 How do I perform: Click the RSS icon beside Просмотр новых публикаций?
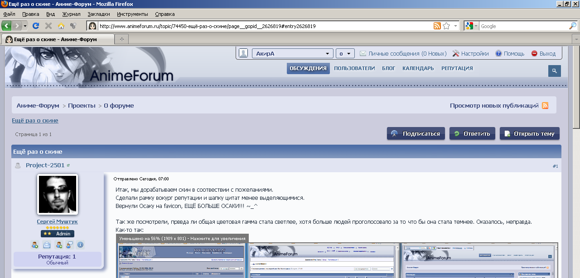[545, 105]
